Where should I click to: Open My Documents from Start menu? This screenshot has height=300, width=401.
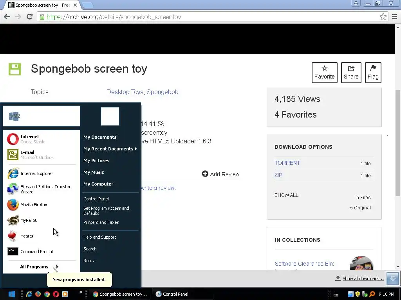pyautogui.click(x=100, y=137)
